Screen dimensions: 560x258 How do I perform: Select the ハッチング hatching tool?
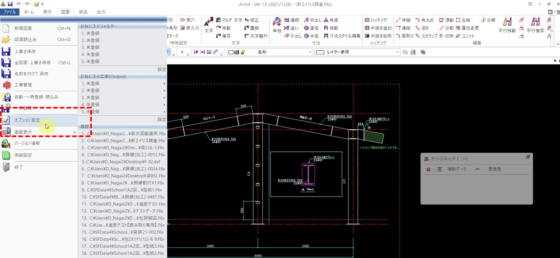(x=376, y=20)
